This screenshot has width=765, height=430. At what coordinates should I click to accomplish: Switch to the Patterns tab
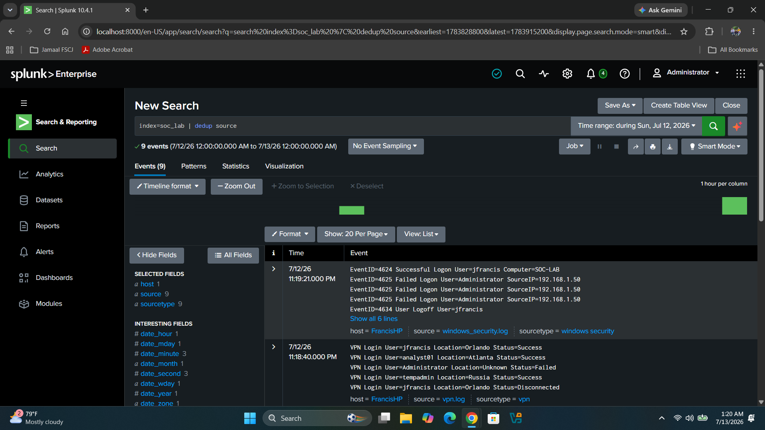pyautogui.click(x=194, y=166)
